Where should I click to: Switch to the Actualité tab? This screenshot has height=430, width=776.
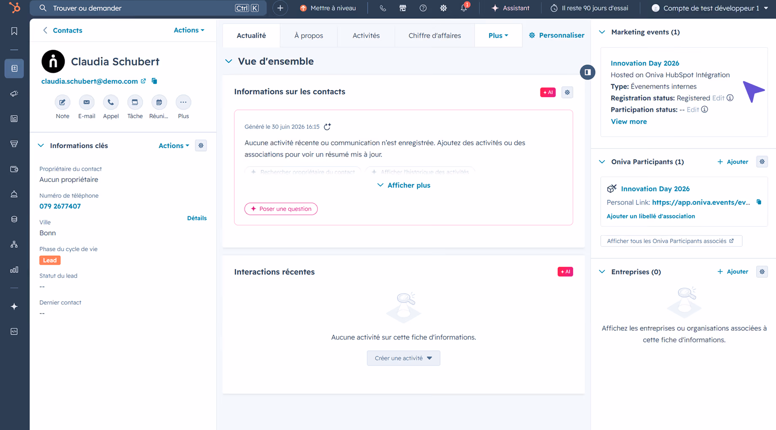tap(251, 35)
